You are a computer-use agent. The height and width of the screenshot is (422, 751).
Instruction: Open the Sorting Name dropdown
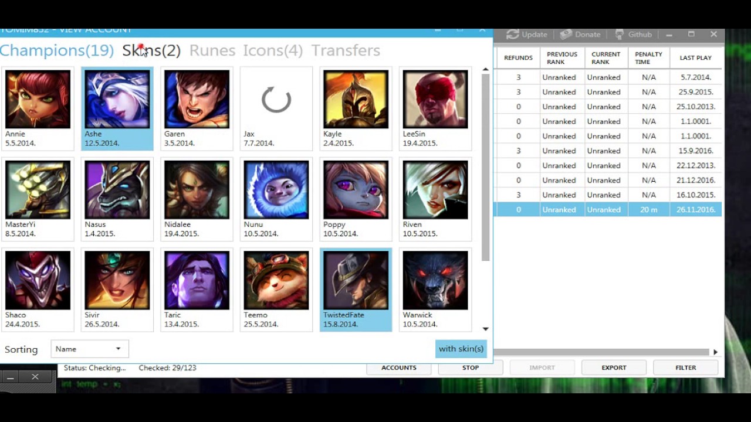coord(90,349)
